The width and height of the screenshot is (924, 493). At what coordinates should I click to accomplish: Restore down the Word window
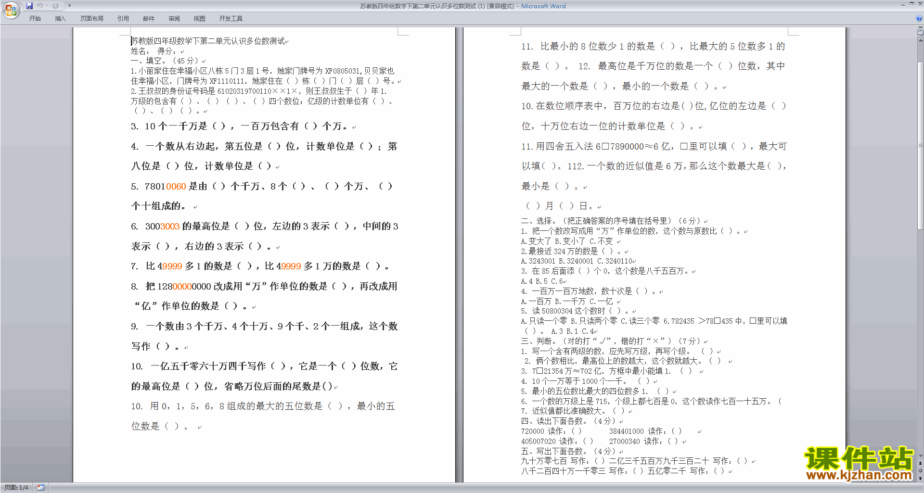pos(911,4)
